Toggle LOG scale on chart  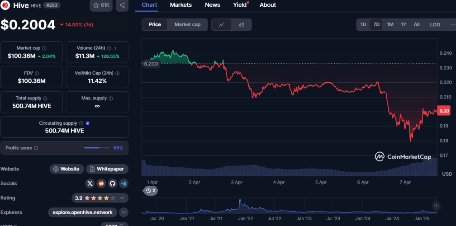coord(435,25)
